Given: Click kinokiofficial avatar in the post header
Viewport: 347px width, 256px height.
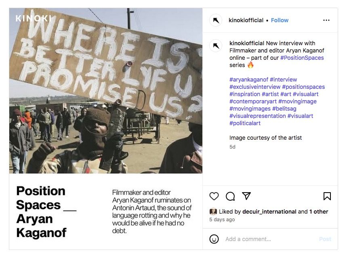Looking at the screenshot, I should pyautogui.click(x=216, y=20).
